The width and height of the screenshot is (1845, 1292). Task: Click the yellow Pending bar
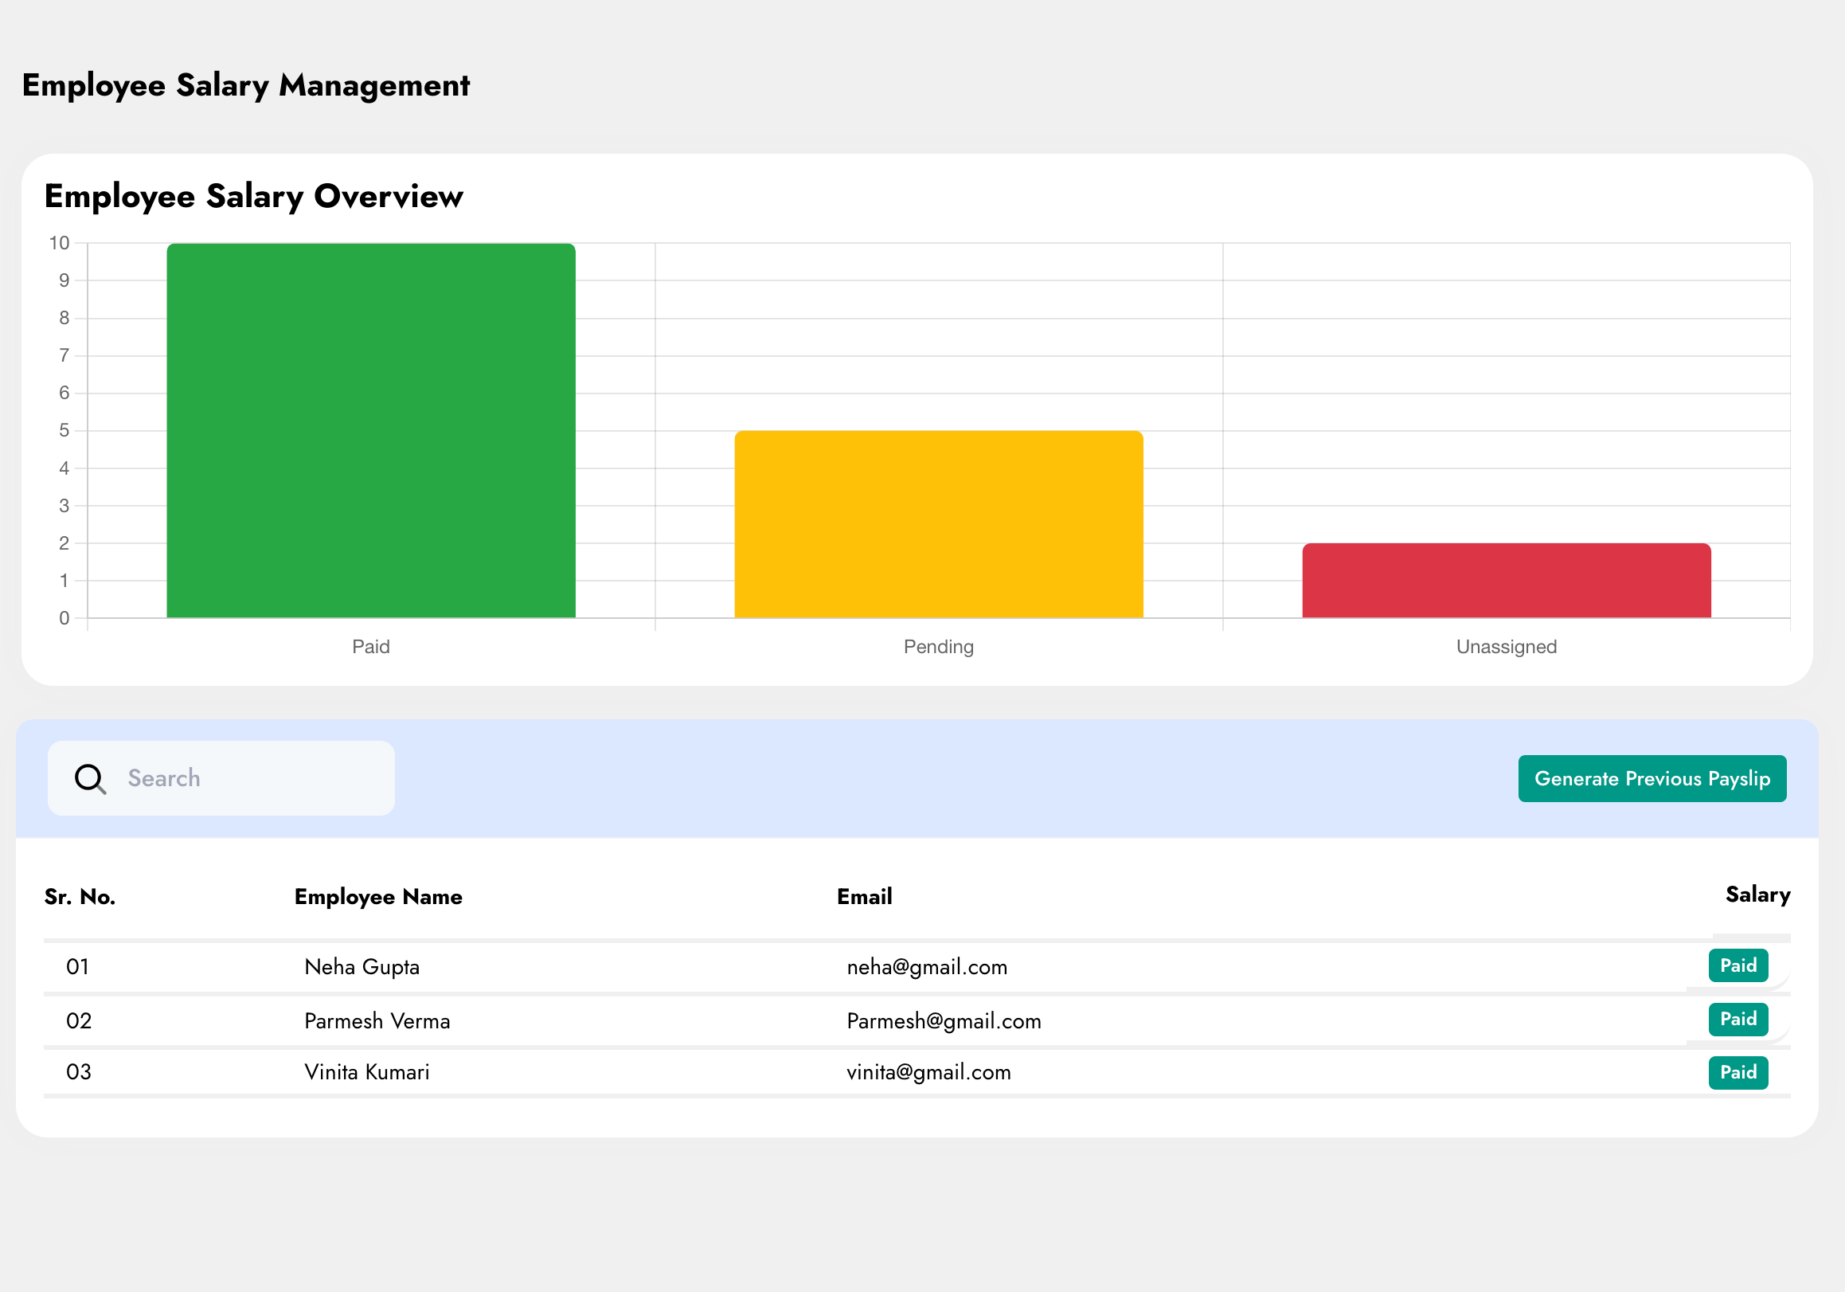pos(938,524)
